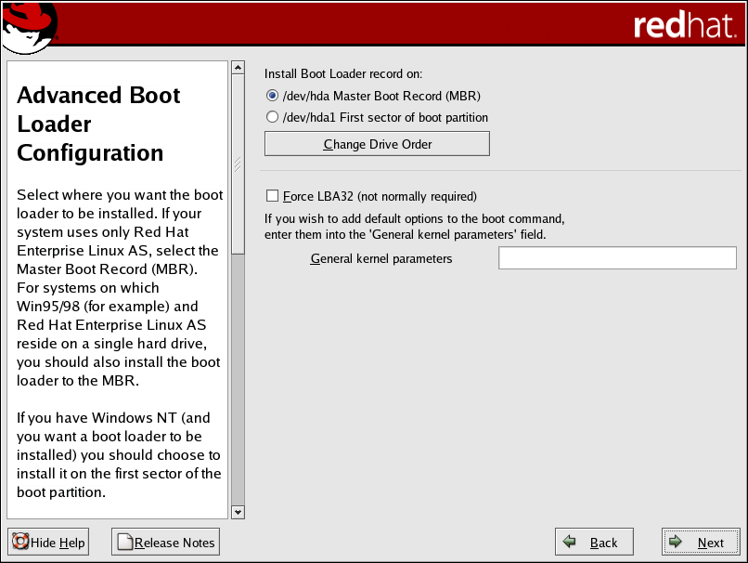Screen dimensions: 748x563
Task: Click the help pane divider grip handle
Action: (238, 164)
